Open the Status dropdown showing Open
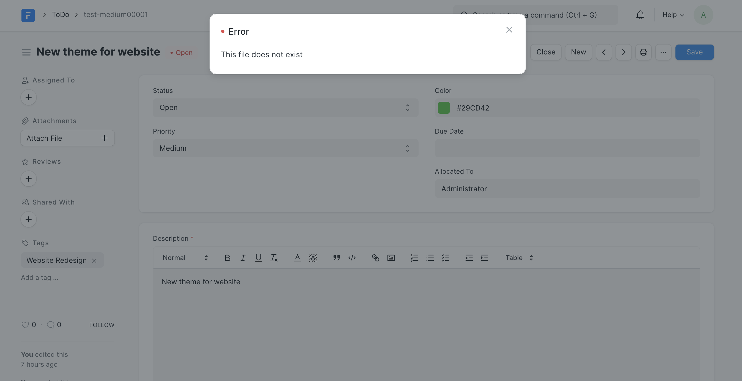This screenshot has height=381, width=742. pyautogui.click(x=285, y=107)
